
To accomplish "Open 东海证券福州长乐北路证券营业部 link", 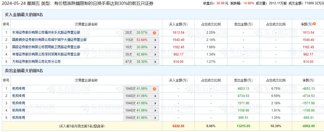I will tap(46, 33).
